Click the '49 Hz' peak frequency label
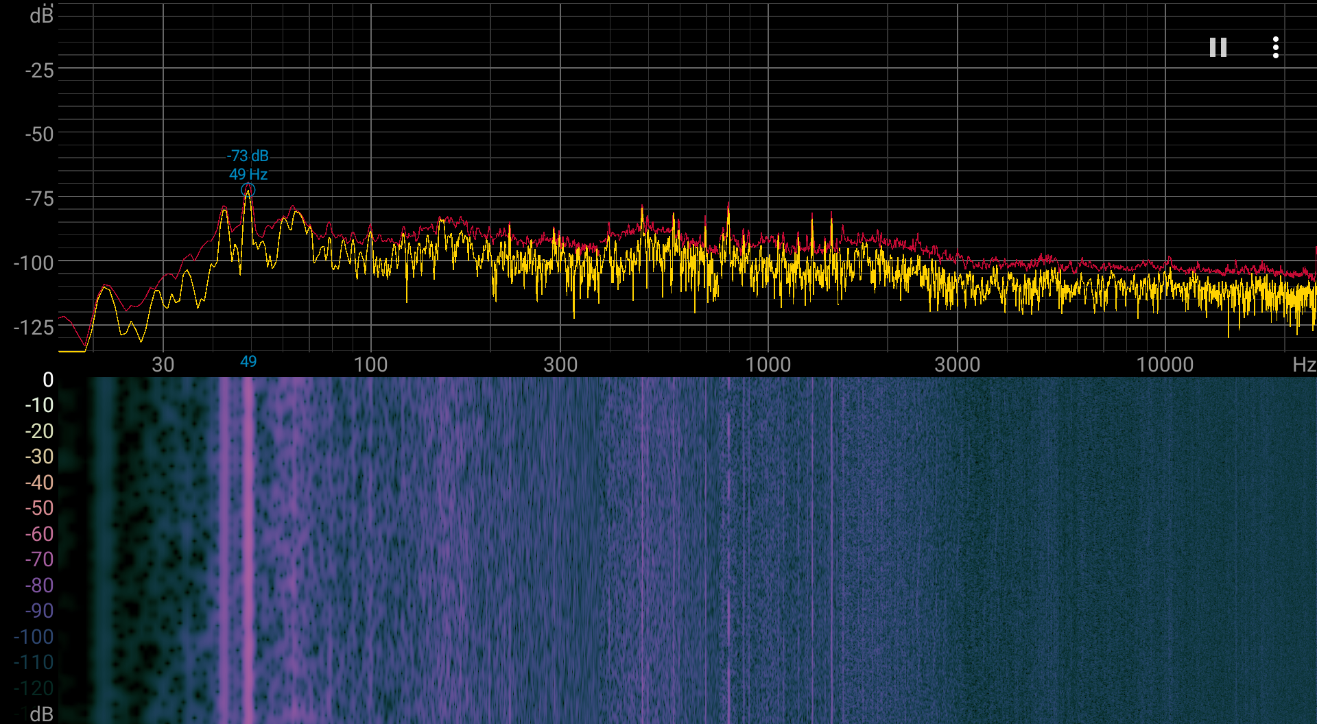Viewport: 1317px width, 724px height. tap(248, 174)
